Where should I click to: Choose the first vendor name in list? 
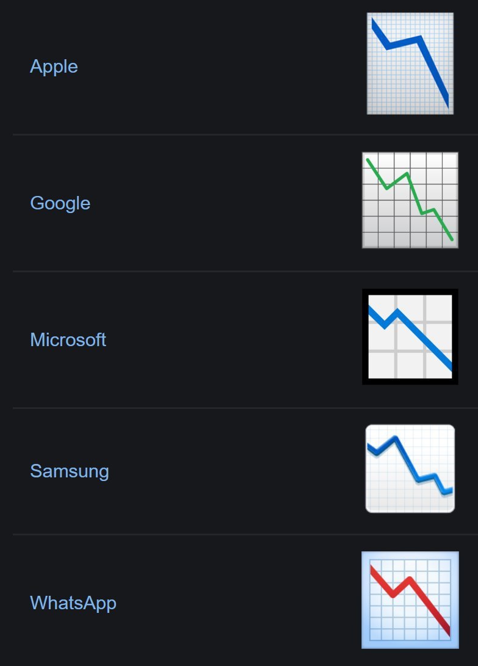(x=54, y=67)
